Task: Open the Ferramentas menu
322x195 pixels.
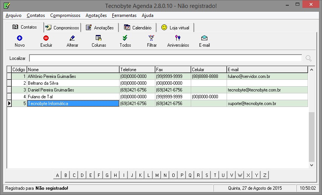Action: click(124, 15)
